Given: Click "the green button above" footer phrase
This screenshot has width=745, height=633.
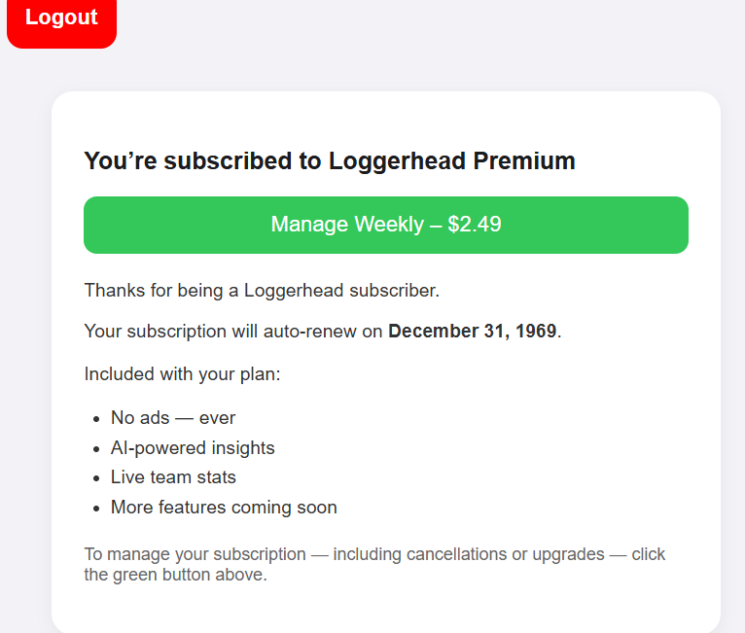Looking at the screenshot, I should point(174,575).
